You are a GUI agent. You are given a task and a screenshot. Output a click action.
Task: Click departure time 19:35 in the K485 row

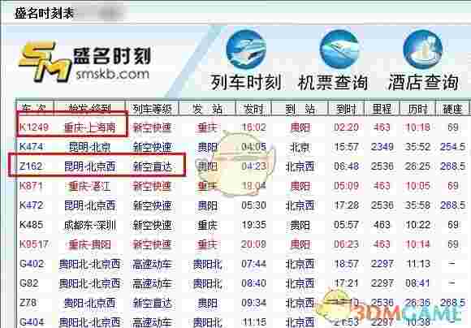[x=254, y=225]
